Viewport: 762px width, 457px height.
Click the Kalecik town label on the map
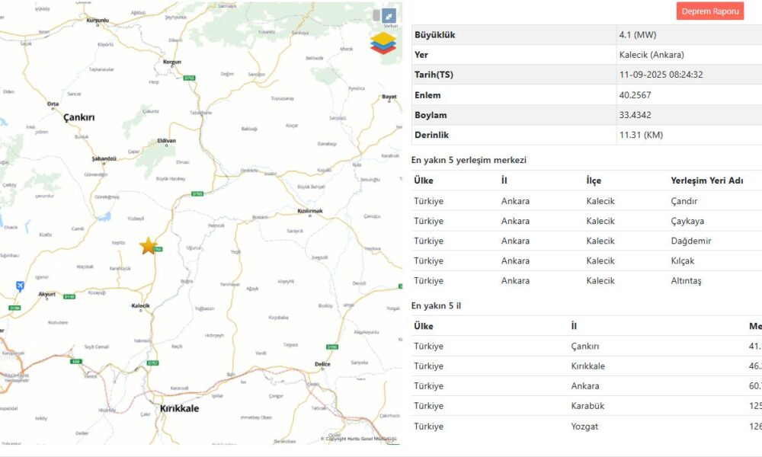point(141,306)
